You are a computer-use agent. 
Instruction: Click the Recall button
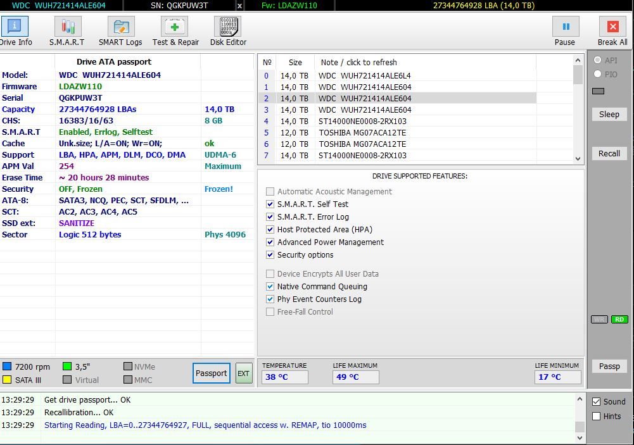609,153
